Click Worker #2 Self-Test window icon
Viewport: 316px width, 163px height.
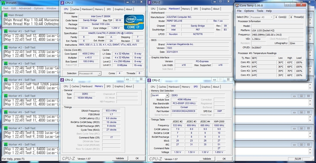click(6, 47)
